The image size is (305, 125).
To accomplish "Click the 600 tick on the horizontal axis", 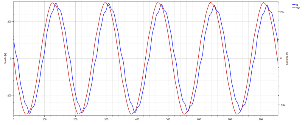I will (x=199, y=119).
